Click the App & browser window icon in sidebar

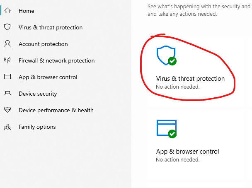pos(7,77)
